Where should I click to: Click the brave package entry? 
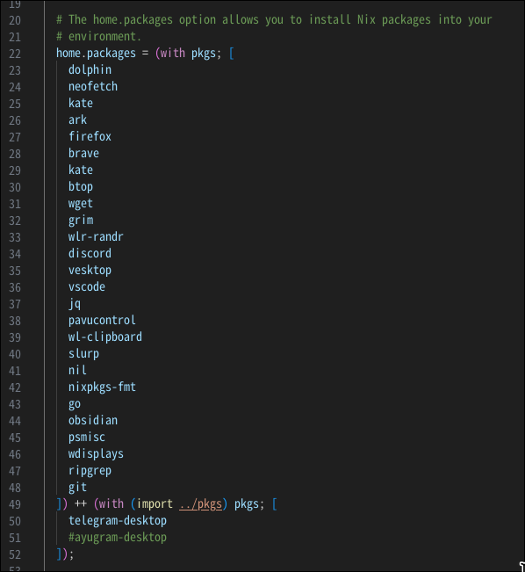pos(83,153)
